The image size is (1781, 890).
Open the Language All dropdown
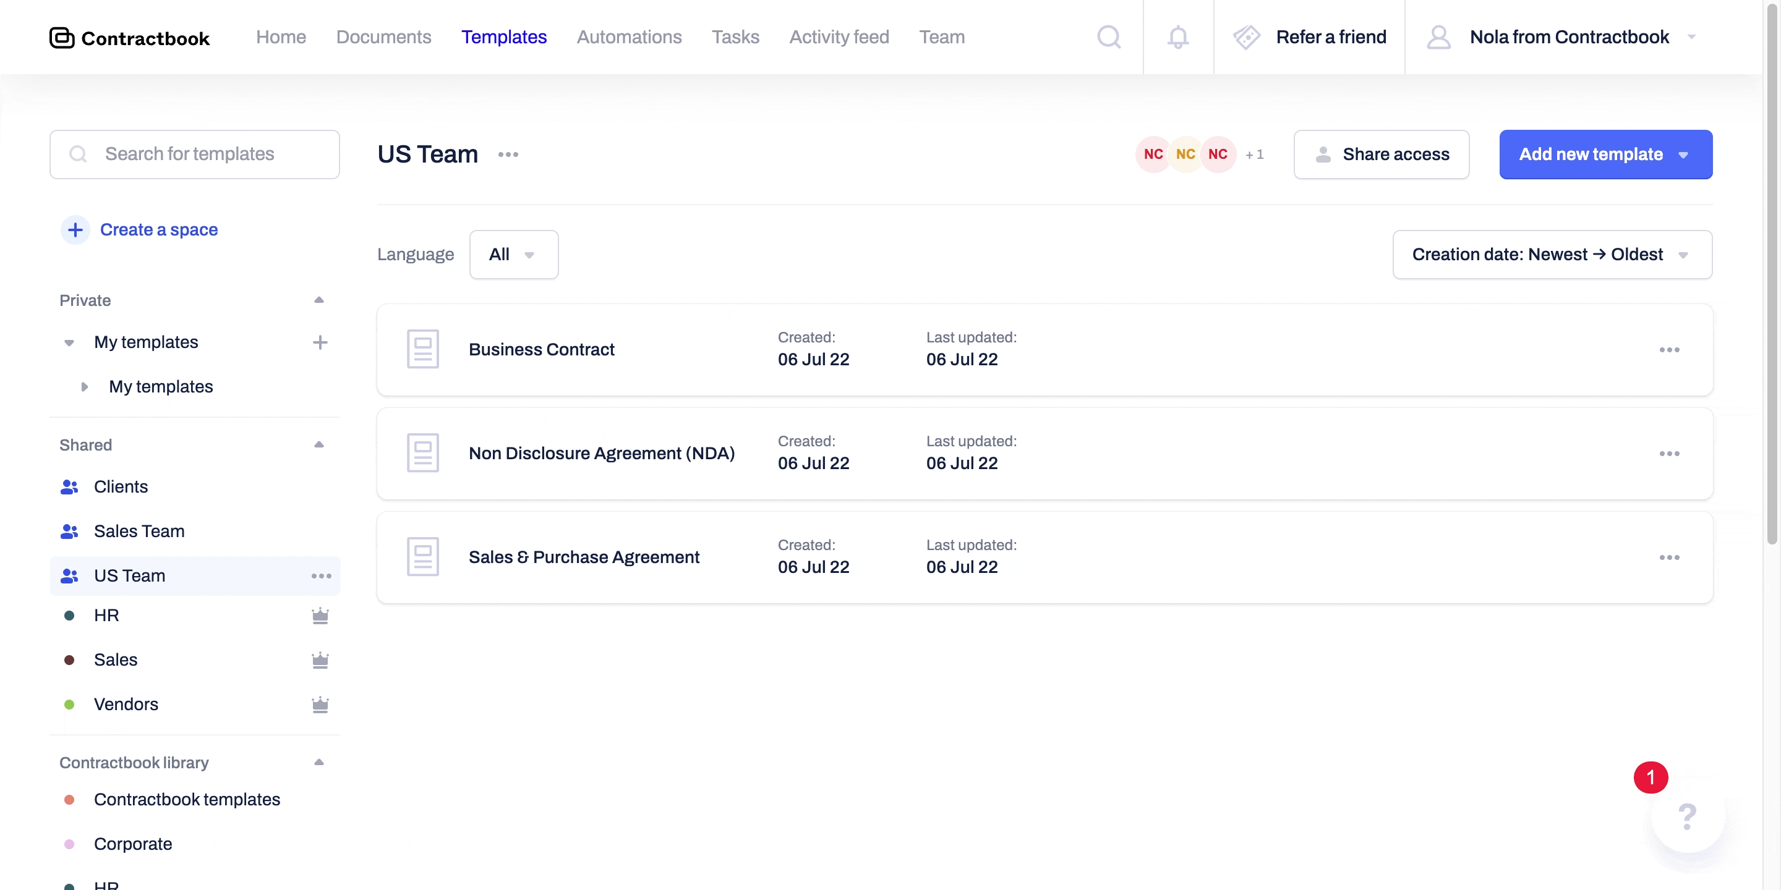(514, 255)
